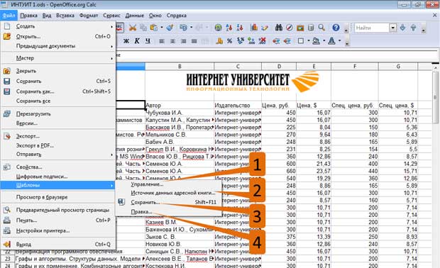Choose Экспорт в PDF...
The image size is (440, 268).
58,145
